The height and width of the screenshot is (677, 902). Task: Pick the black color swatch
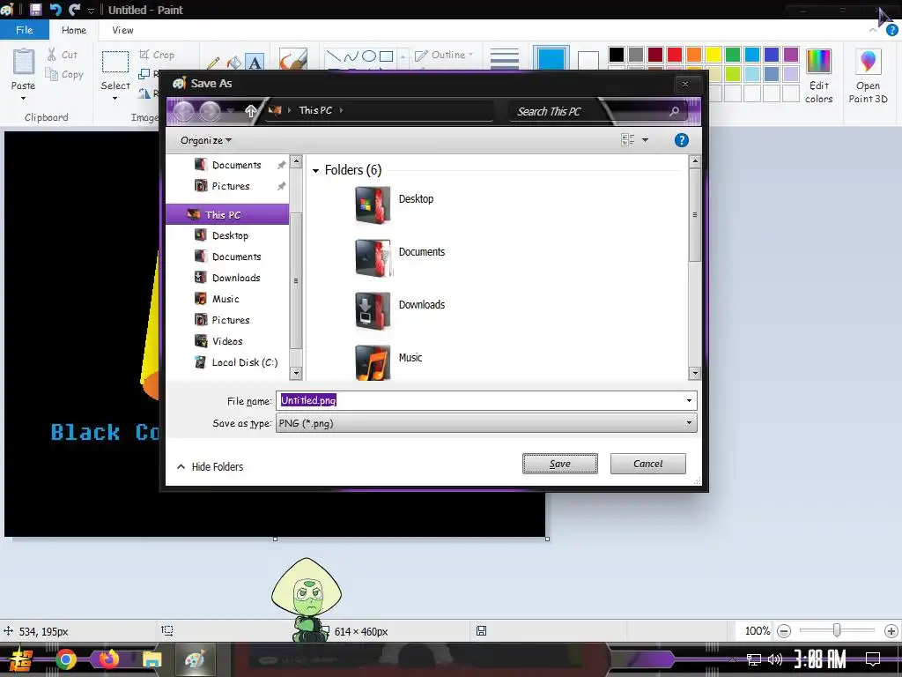coord(616,55)
